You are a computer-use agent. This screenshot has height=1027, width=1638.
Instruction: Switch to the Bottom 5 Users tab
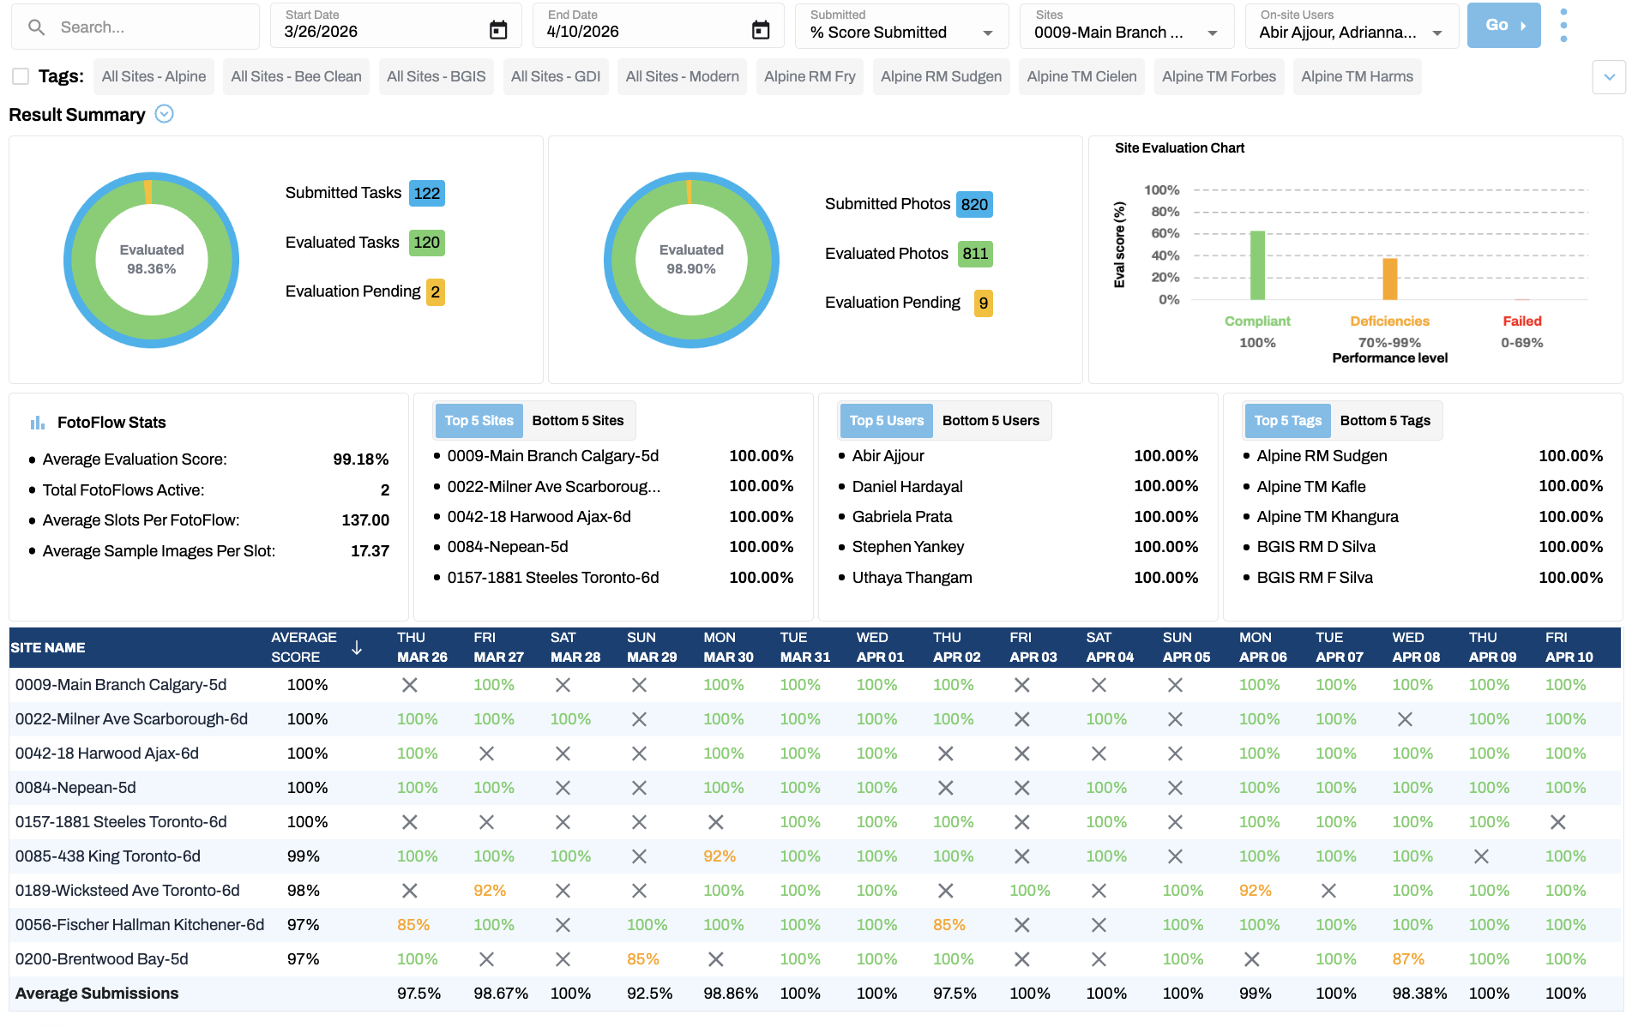[991, 420]
